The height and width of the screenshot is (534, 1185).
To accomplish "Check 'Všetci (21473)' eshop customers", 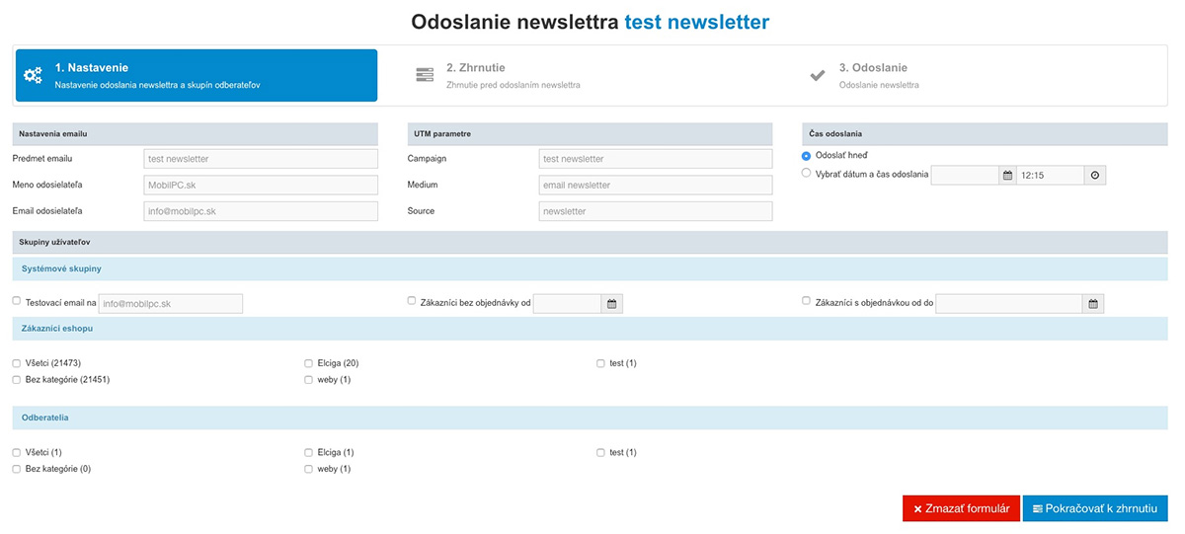I will coord(17,363).
